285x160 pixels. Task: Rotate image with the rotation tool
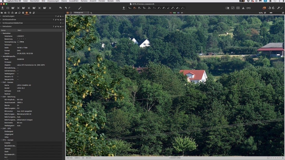[x=149, y=8]
